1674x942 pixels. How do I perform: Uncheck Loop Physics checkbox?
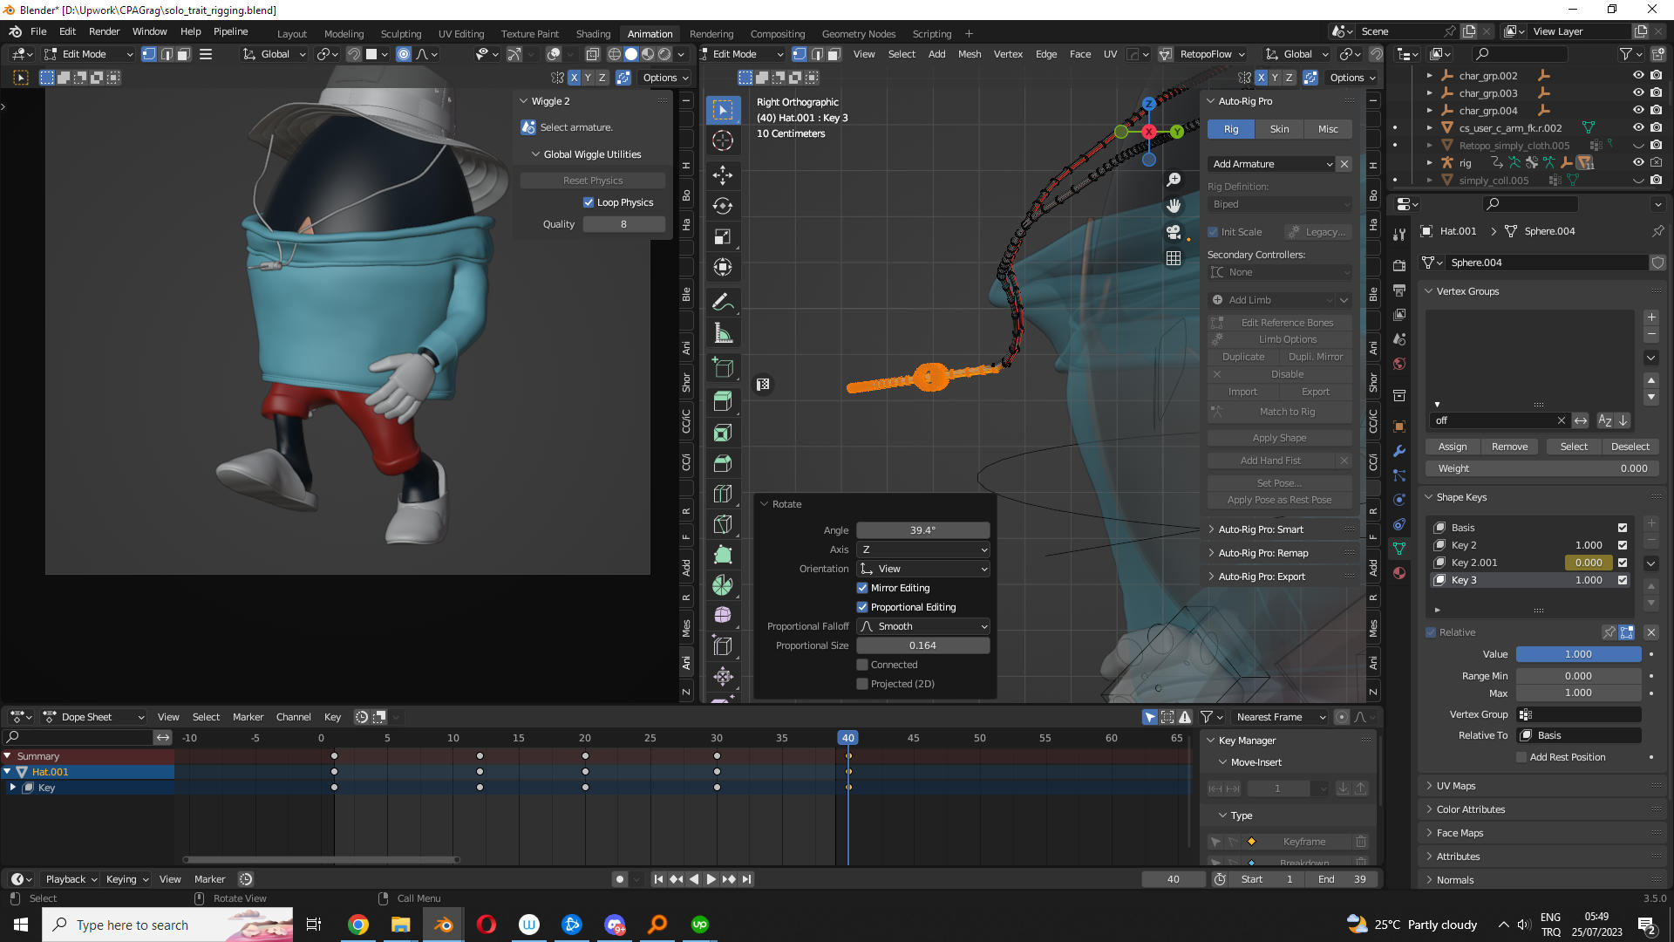point(589,202)
